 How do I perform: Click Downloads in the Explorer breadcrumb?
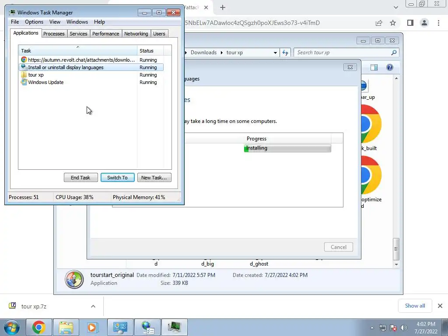pyautogui.click(x=203, y=52)
